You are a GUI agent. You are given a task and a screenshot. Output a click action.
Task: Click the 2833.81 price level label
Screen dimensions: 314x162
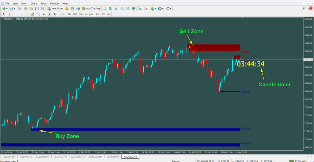click(x=246, y=91)
